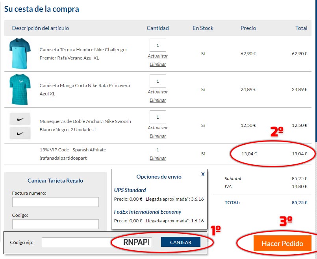The width and height of the screenshot is (317, 259).
Task: Click the 12,50 € value in the Total column
Action: point(299,125)
